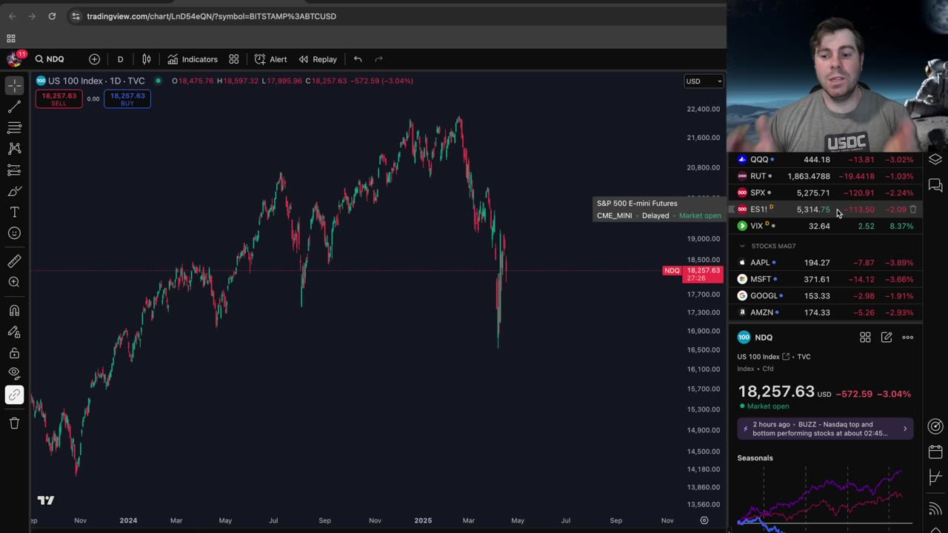Screen dimensions: 948x533
Task: Open the chats panel icon
Action: coord(935,185)
